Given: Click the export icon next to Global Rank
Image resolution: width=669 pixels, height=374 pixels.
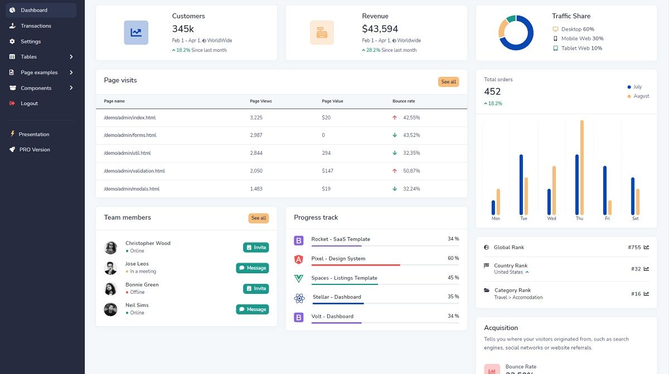Looking at the screenshot, I should tap(646, 247).
